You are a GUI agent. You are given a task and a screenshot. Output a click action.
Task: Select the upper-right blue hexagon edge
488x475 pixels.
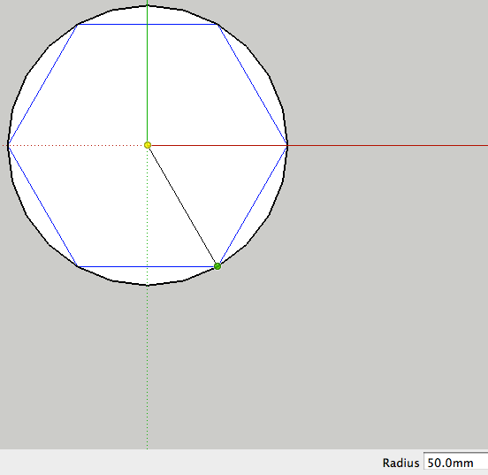tap(252, 85)
